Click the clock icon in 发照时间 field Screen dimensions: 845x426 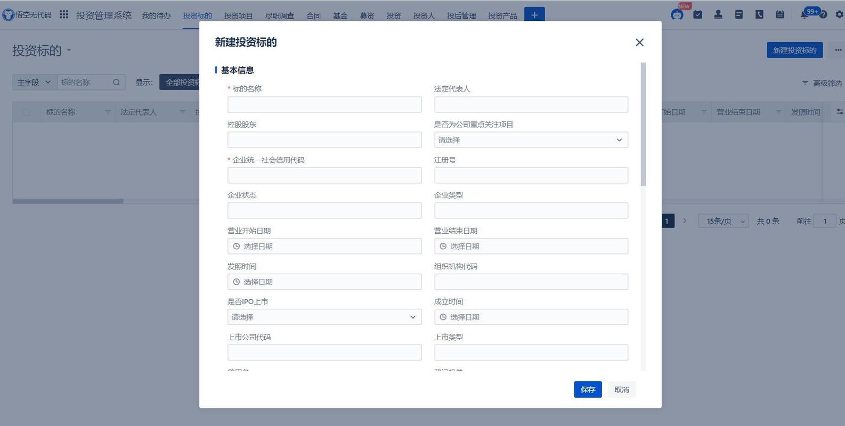coord(237,282)
